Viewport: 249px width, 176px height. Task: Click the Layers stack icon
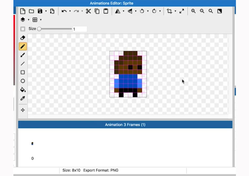pyautogui.click(x=23, y=20)
